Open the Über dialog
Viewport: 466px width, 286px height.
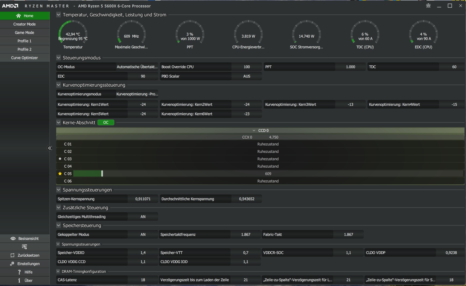point(25,280)
